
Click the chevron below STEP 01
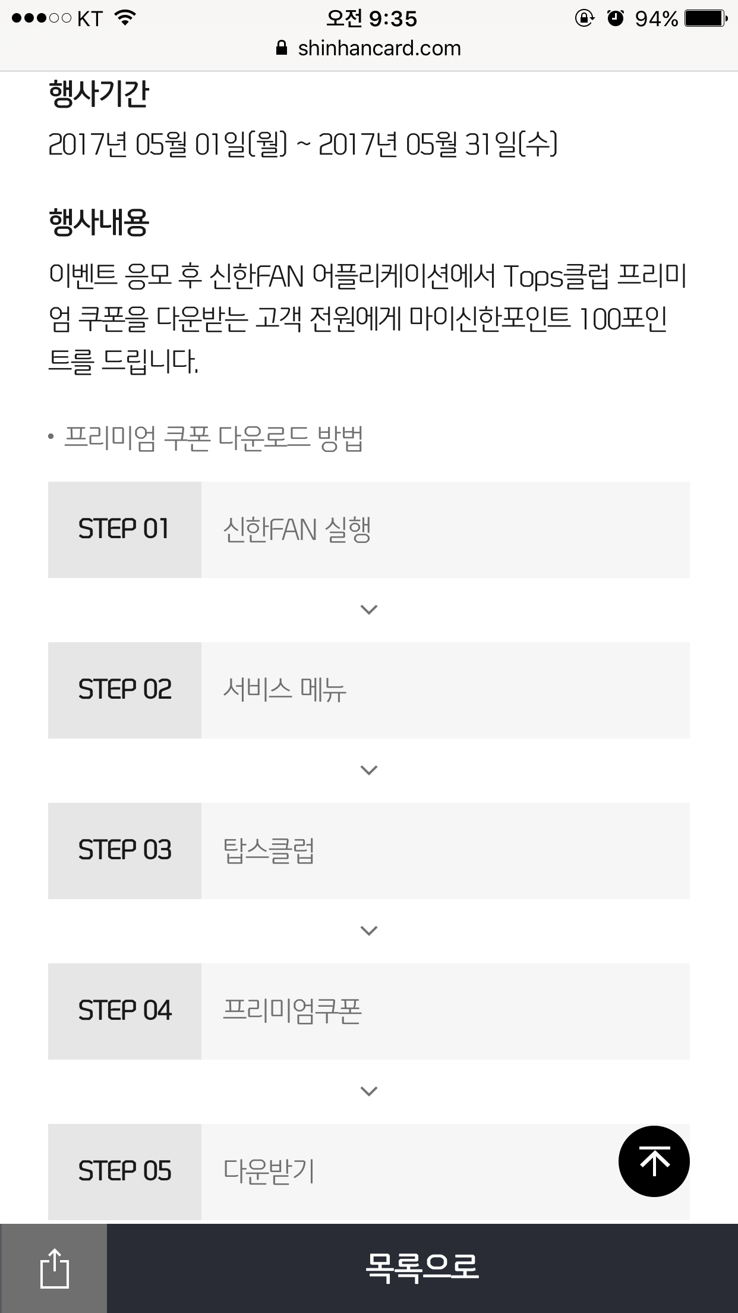(x=369, y=610)
